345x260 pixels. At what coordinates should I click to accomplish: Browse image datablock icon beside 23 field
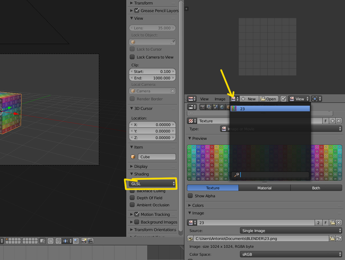coord(192,223)
